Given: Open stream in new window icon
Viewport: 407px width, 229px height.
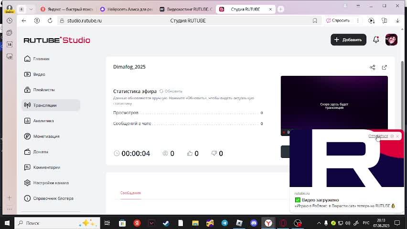Looking at the screenshot, I should point(385,67).
